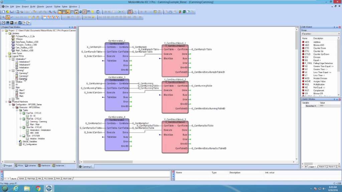Expand the Initialize POU node
This screenshot has height=192, width=342.
click(x=10, y=82)
